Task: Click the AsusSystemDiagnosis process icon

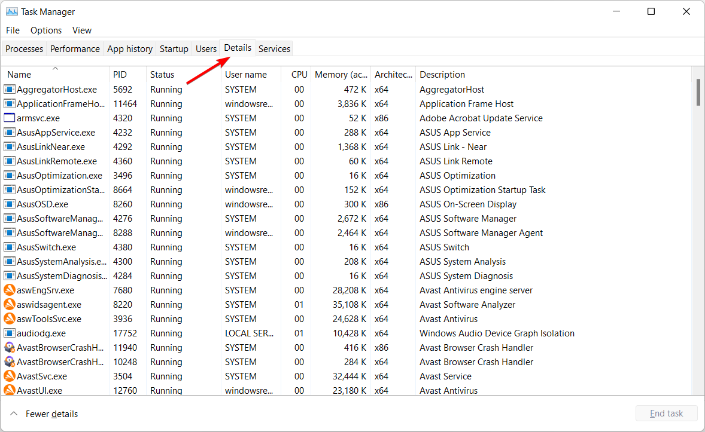Action: click(10, 276)
